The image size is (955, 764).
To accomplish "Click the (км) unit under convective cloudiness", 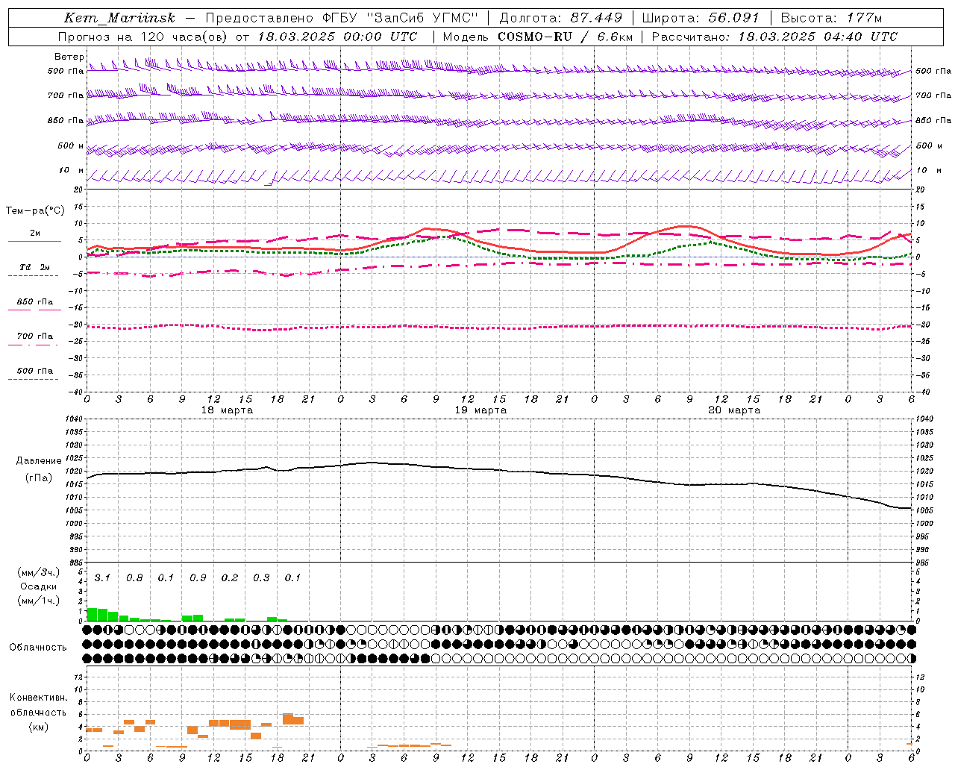I will click(38, 727).
